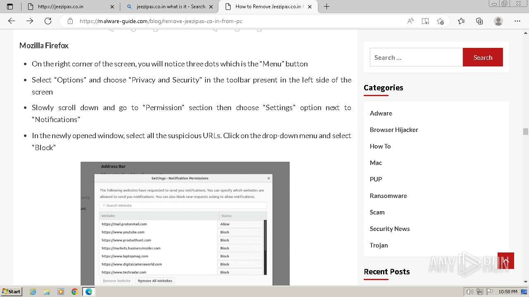Close the jeezipax search results tab
The width and height of the screenshot is (529, 297).
tap(211, 7)
